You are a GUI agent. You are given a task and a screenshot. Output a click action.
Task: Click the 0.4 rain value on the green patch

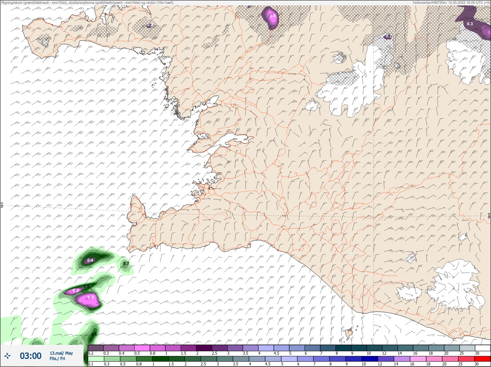point(90,260)
